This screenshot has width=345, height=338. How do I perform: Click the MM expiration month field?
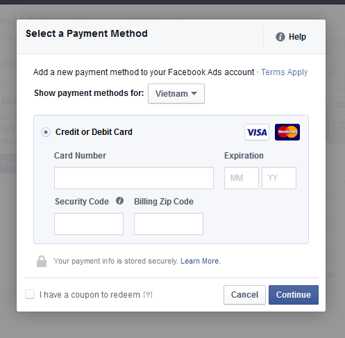coord(242,178)
